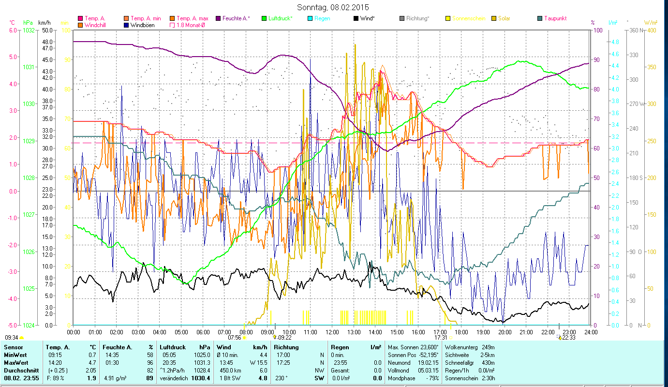Viewport: 668px width, 387px height.
Task: Click the orange Windchill legend swatch
Action: (x=80, y=25)
